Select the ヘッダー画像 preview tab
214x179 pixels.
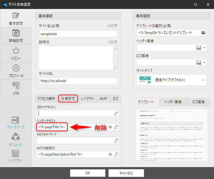click(x=173, y=102)
